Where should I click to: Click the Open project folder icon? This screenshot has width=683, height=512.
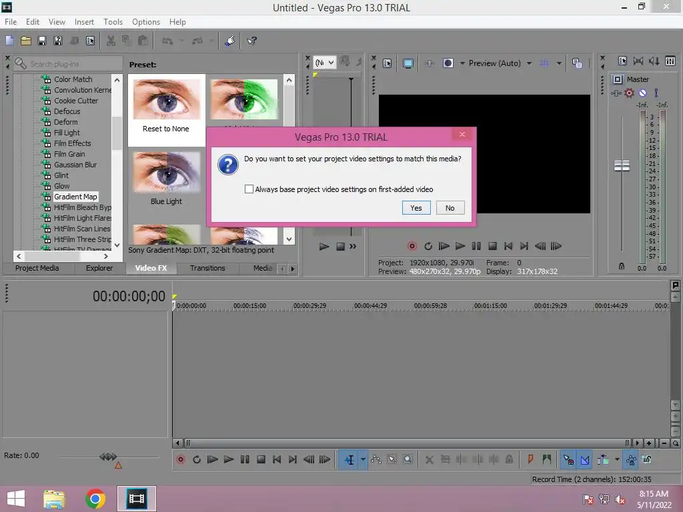[x=26, y=41]
